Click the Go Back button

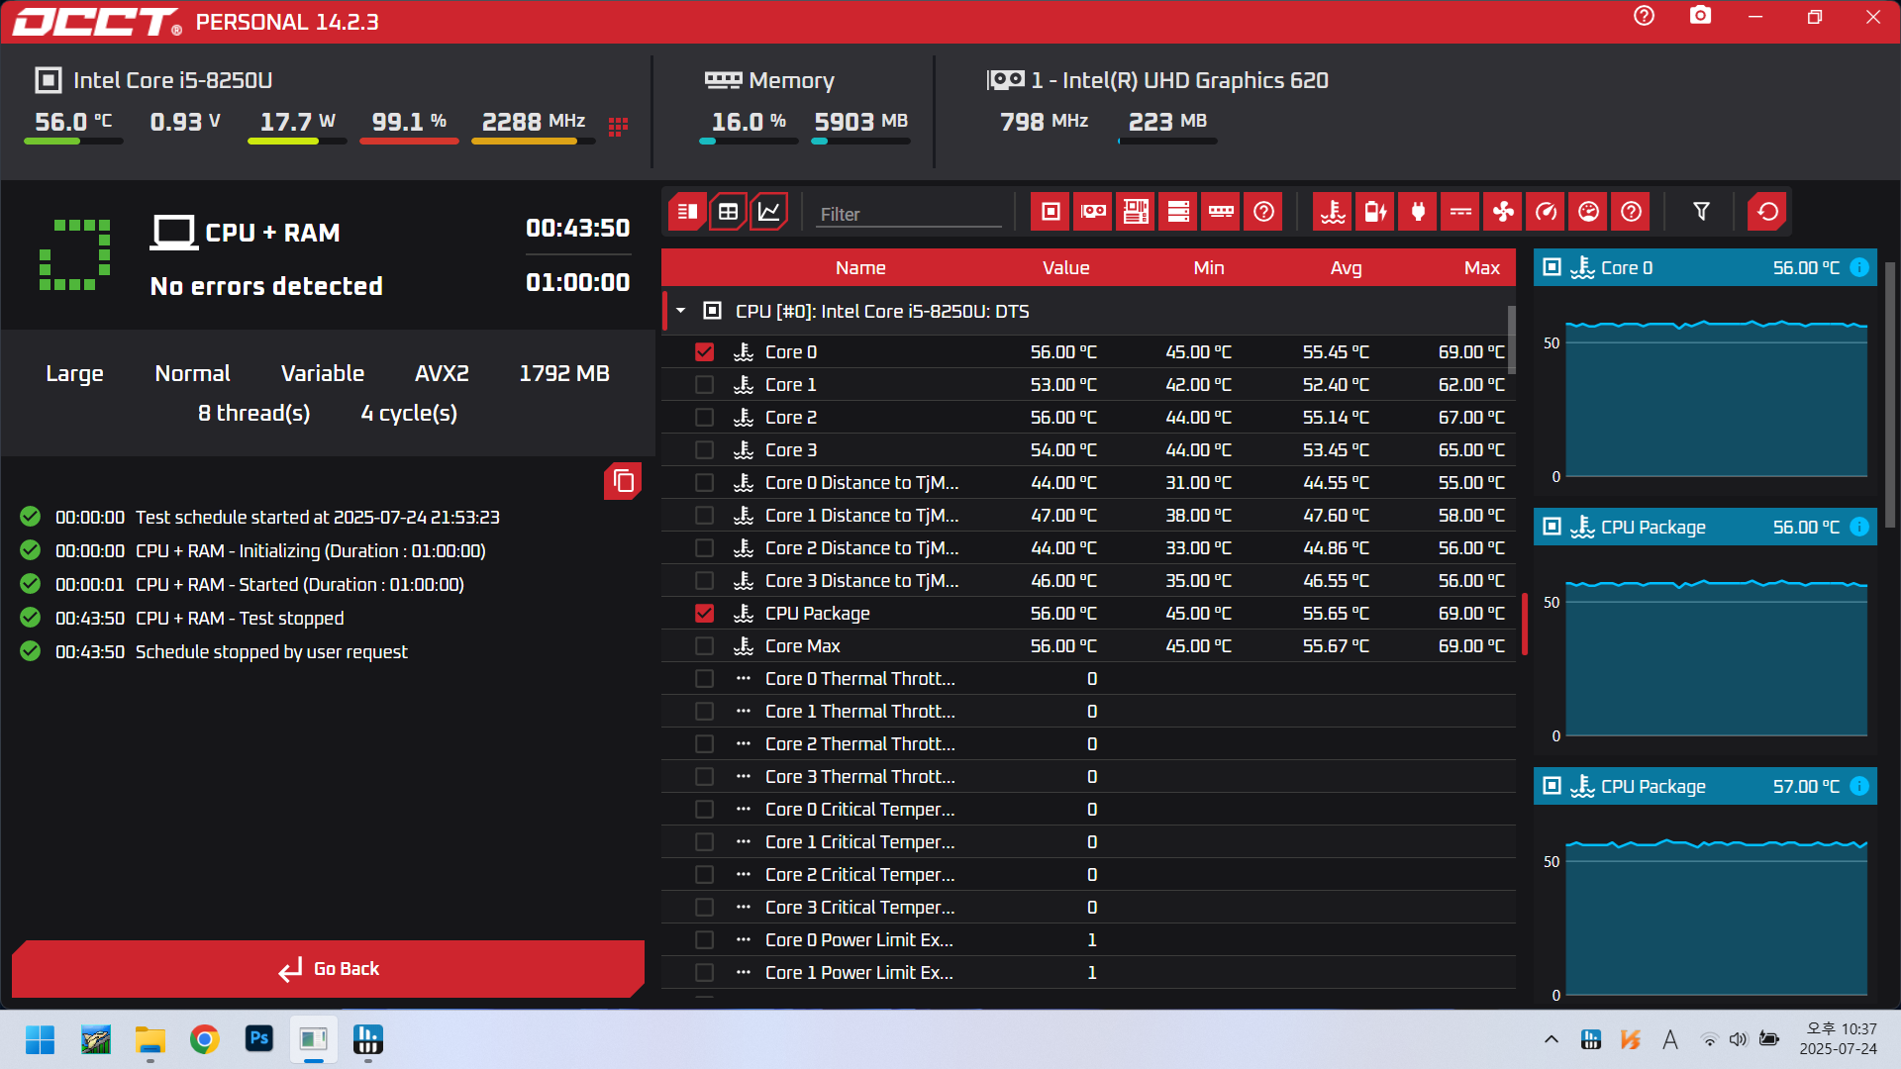tap(329, 969)
